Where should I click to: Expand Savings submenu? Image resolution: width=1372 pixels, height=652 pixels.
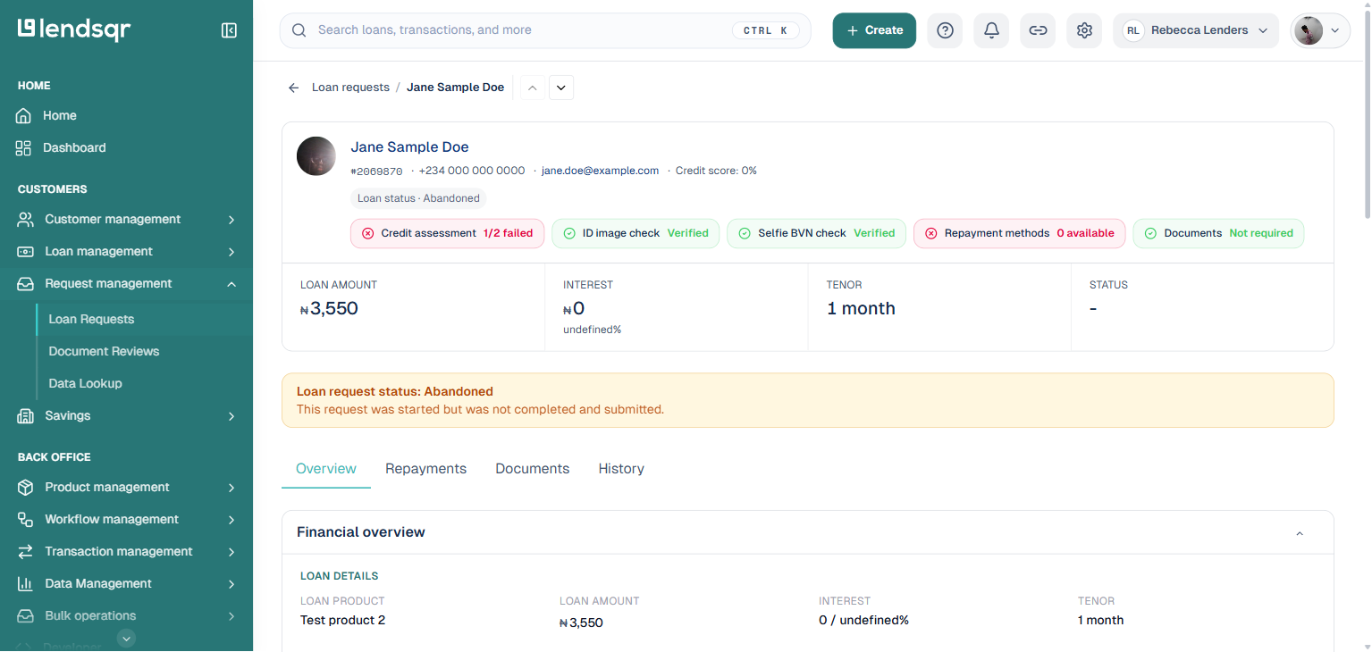coord(231,416)
